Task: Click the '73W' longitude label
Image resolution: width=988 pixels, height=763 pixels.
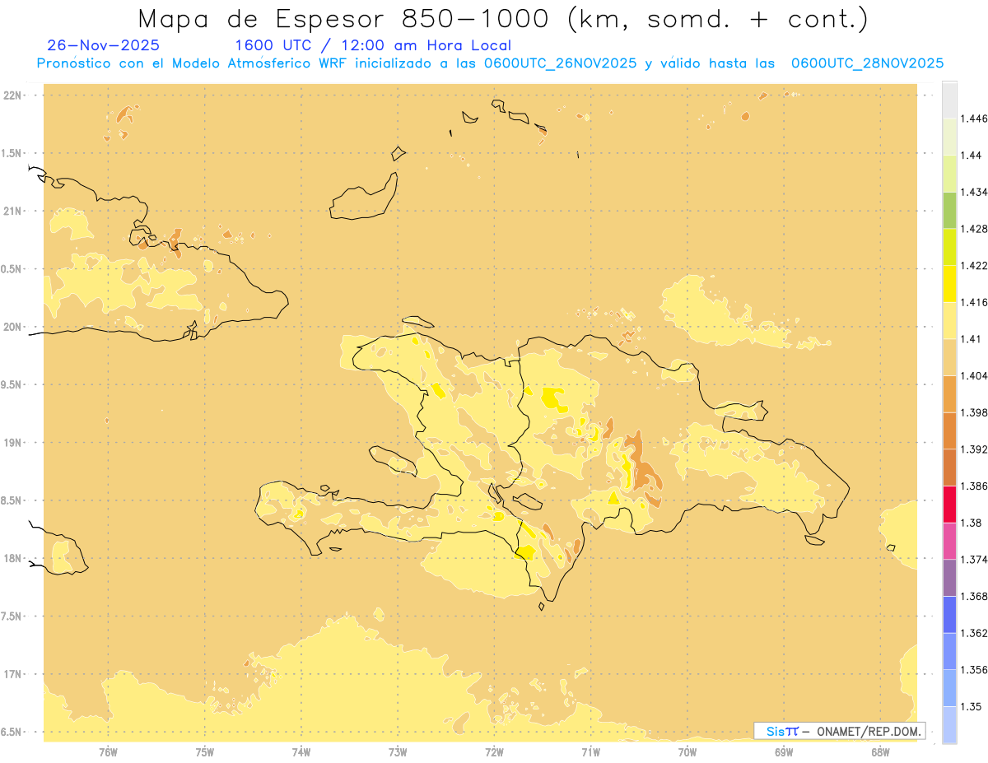Action: click(398, 752)
